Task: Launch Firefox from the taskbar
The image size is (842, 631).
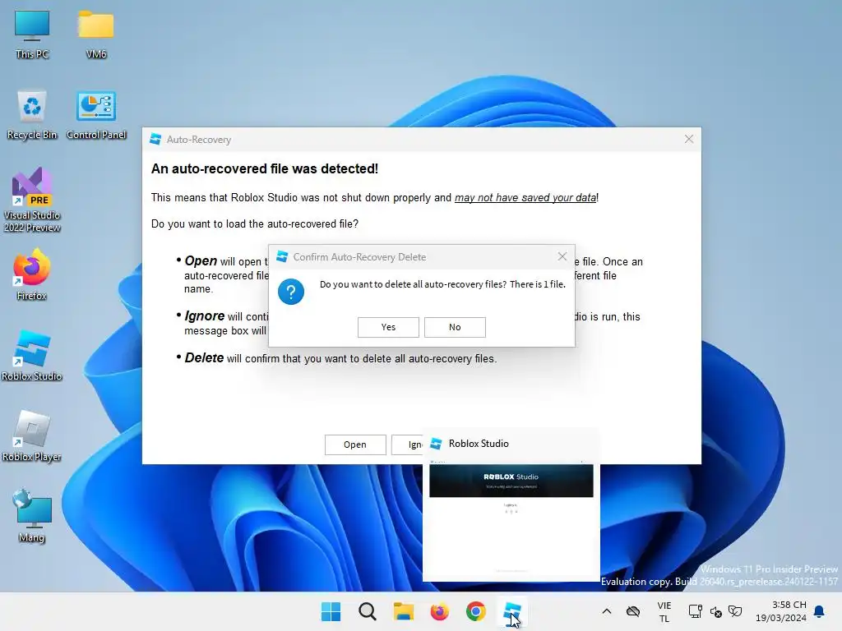Action: (439, 611)
